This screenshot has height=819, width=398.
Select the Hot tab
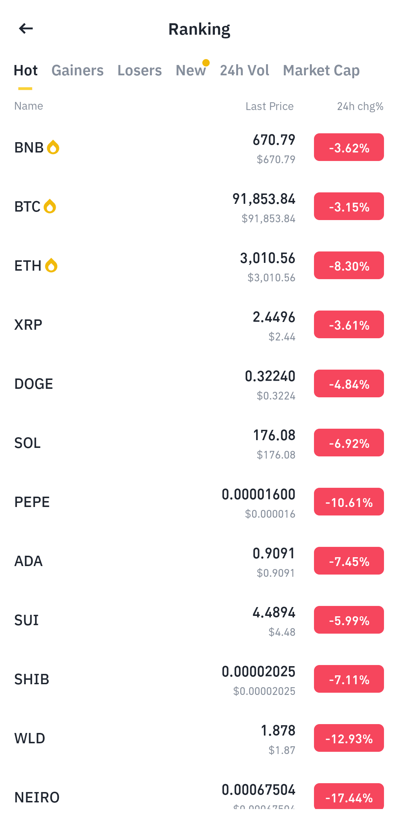pyautogui.click(x=26, y=70)
